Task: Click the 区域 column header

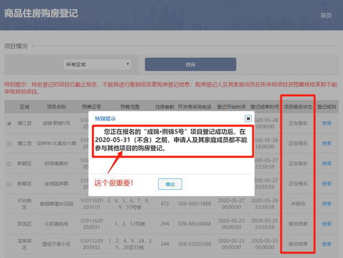Action: click(x=24, y=107)
